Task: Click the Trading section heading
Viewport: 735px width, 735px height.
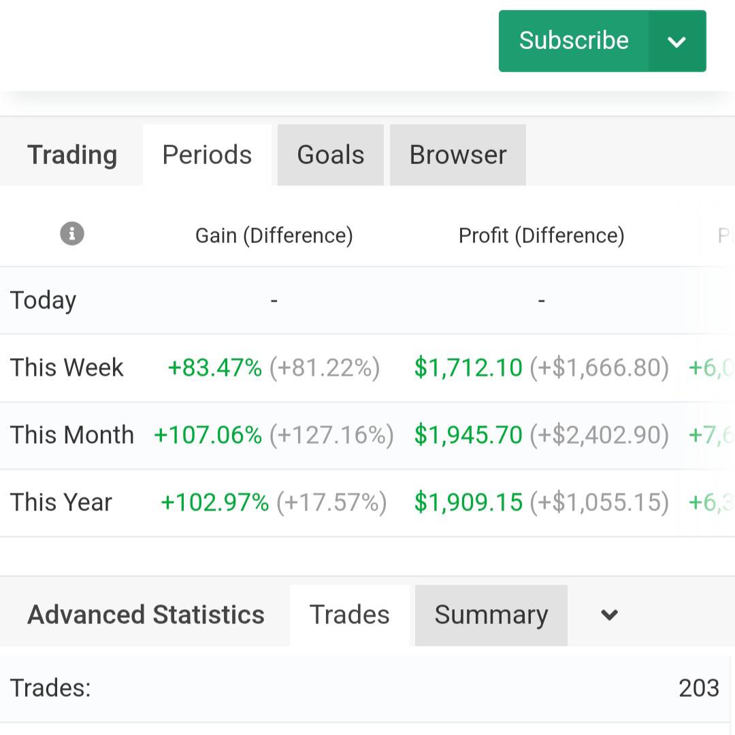Action: click(x=72, y=155)
